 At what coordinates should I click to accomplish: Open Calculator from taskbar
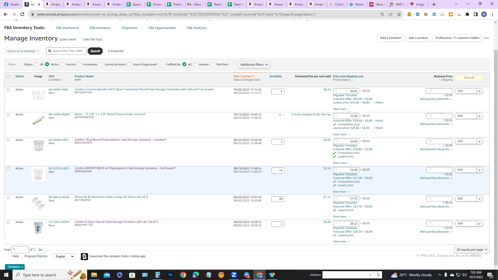[x=158, y=275]
